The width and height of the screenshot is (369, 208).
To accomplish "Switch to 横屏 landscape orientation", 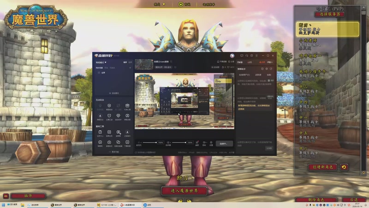I will click(125, 62).
